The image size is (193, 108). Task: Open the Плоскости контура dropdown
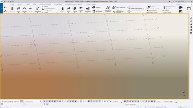[x=131, y=104]
